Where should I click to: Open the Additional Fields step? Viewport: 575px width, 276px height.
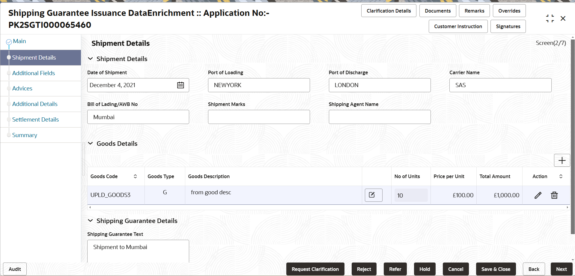33,73
